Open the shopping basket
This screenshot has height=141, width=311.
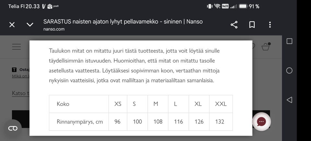266,47
